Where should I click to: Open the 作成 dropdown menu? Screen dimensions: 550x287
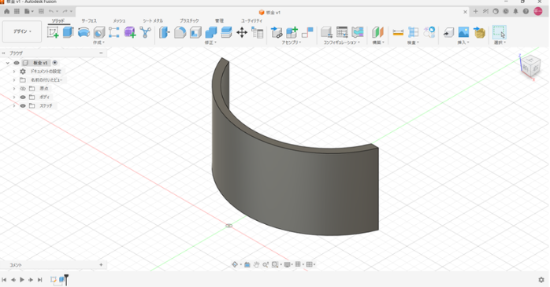pos(98,42)
